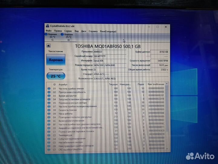Open the Справка menu
Screen dimensions: 218x164
click(x=93, y=31)
